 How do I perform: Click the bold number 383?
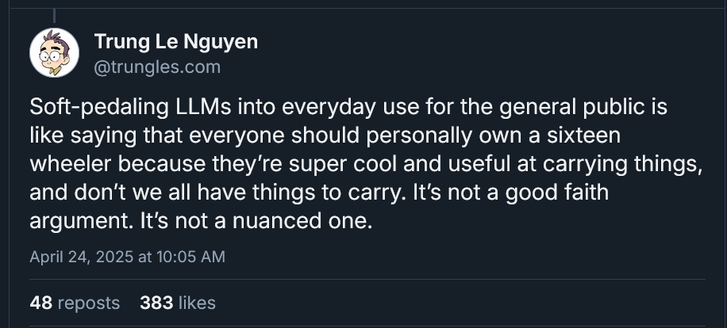[x=156, y=303]
